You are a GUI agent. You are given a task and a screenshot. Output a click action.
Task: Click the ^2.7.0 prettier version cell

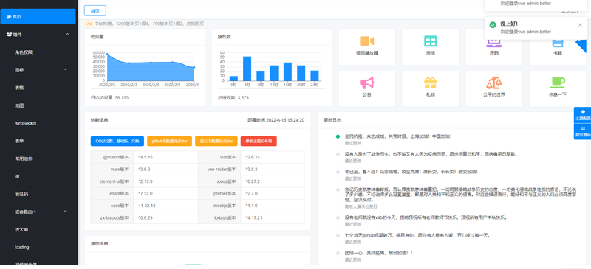(272, 193)
